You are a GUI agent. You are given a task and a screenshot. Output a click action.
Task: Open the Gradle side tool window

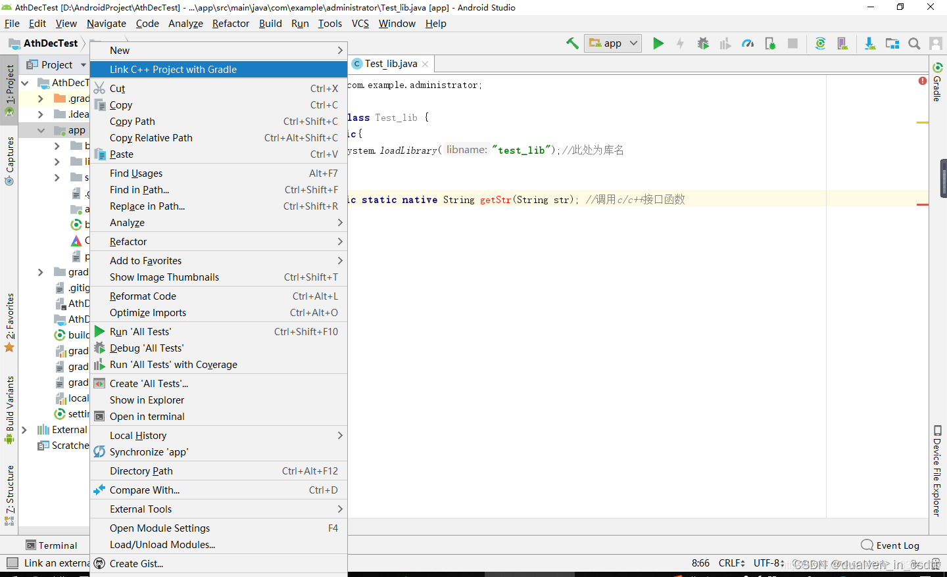937,81
